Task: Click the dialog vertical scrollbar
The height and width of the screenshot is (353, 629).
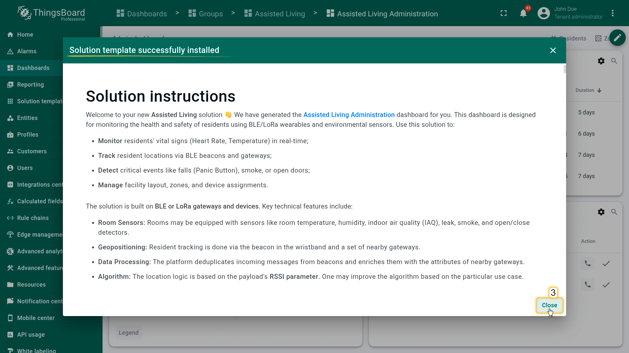Action: tap(564, 69)
